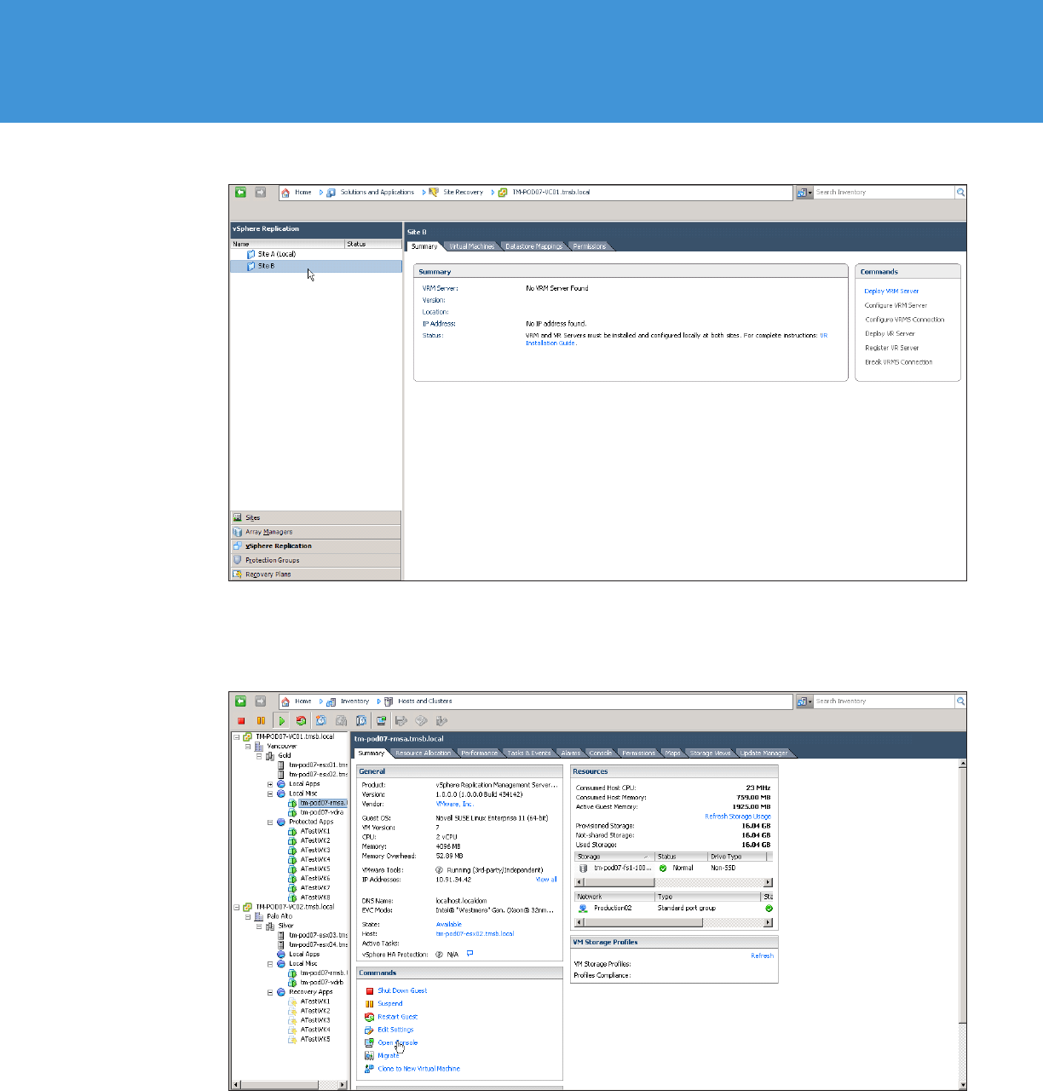This screenshot has width=1043, height=1091.
Task: Click Search Inventory field in Site Recovery window
Action: coord(884,193)
